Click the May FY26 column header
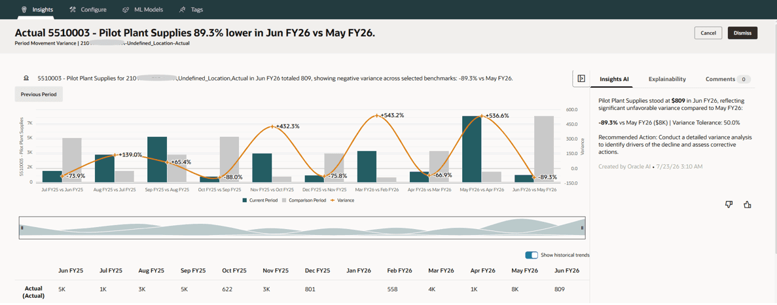The image size is (777, 305). pos(524,271)
